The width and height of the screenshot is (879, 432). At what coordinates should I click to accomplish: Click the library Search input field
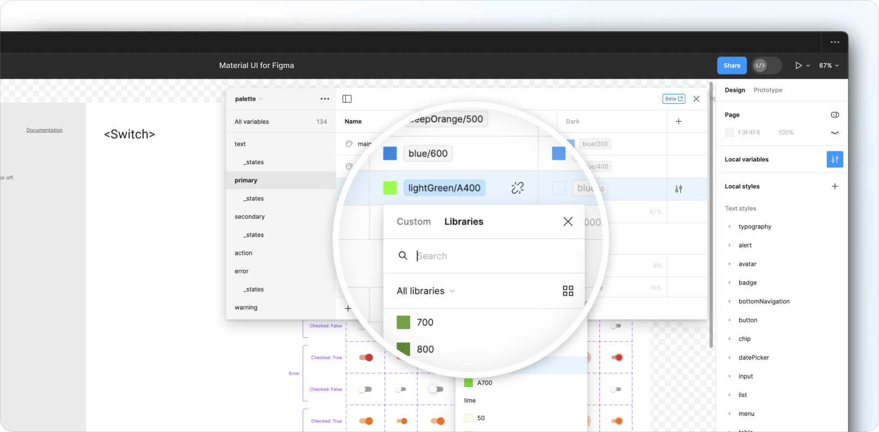pos(486,256)
